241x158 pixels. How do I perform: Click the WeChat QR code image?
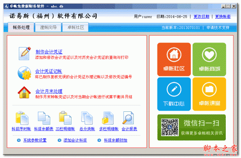(170, 127)
